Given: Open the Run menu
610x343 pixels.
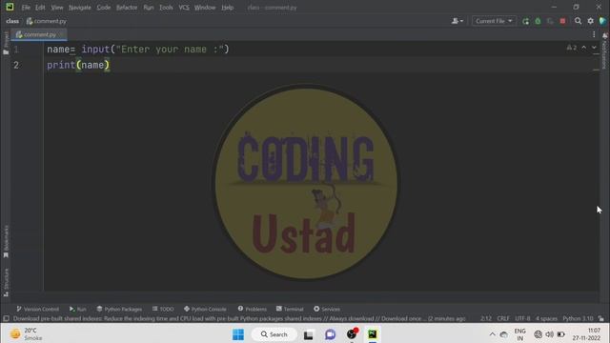Looking at the screenshot, I should point(149,8).
